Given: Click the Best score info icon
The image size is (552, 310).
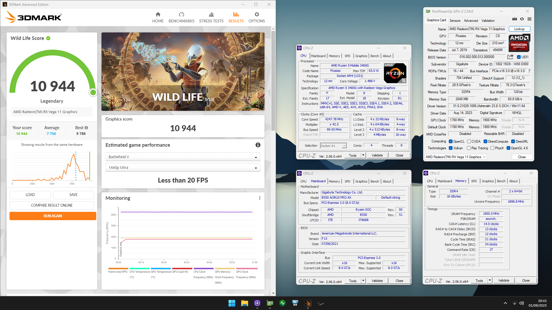Looking at the screenshot, I should (86, 128).
